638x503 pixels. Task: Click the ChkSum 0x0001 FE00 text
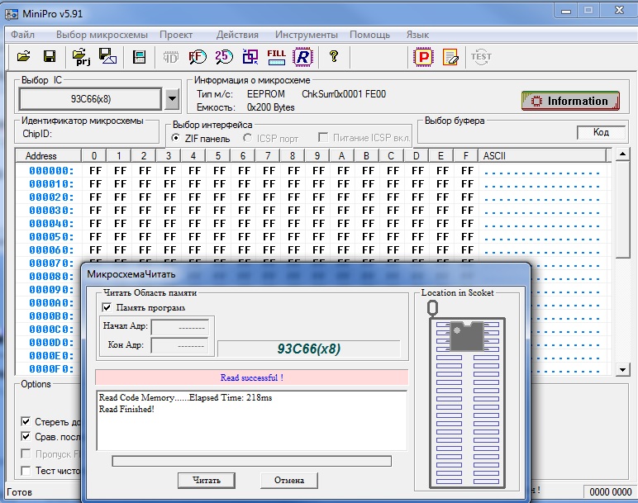pos(344,94)
